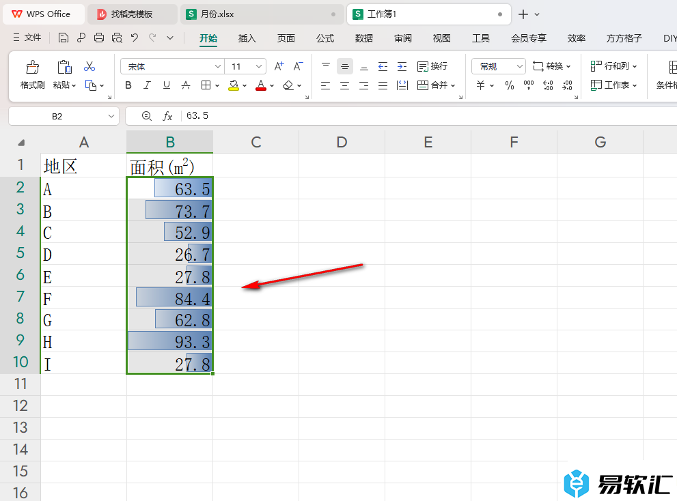Switch to the 月份.xlsx document tab
The height and width of the screenshot is (501, 677).
(x=261, y=14)
